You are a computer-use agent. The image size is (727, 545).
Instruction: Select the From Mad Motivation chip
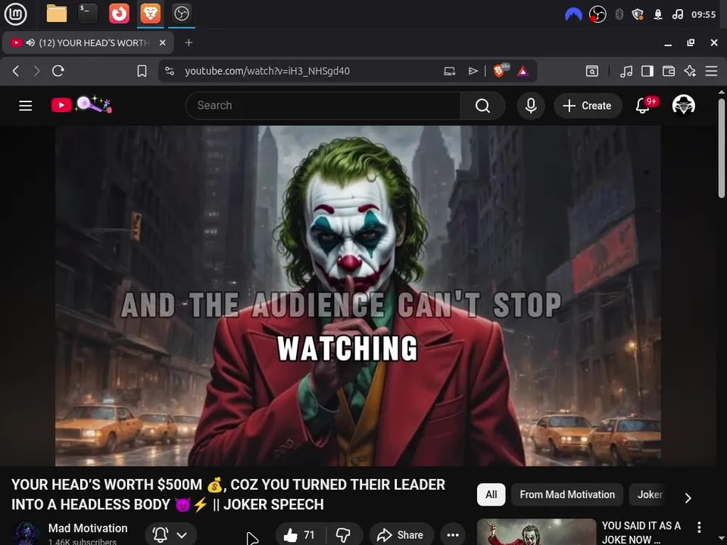pyautogui.click(x=567, y=494)
